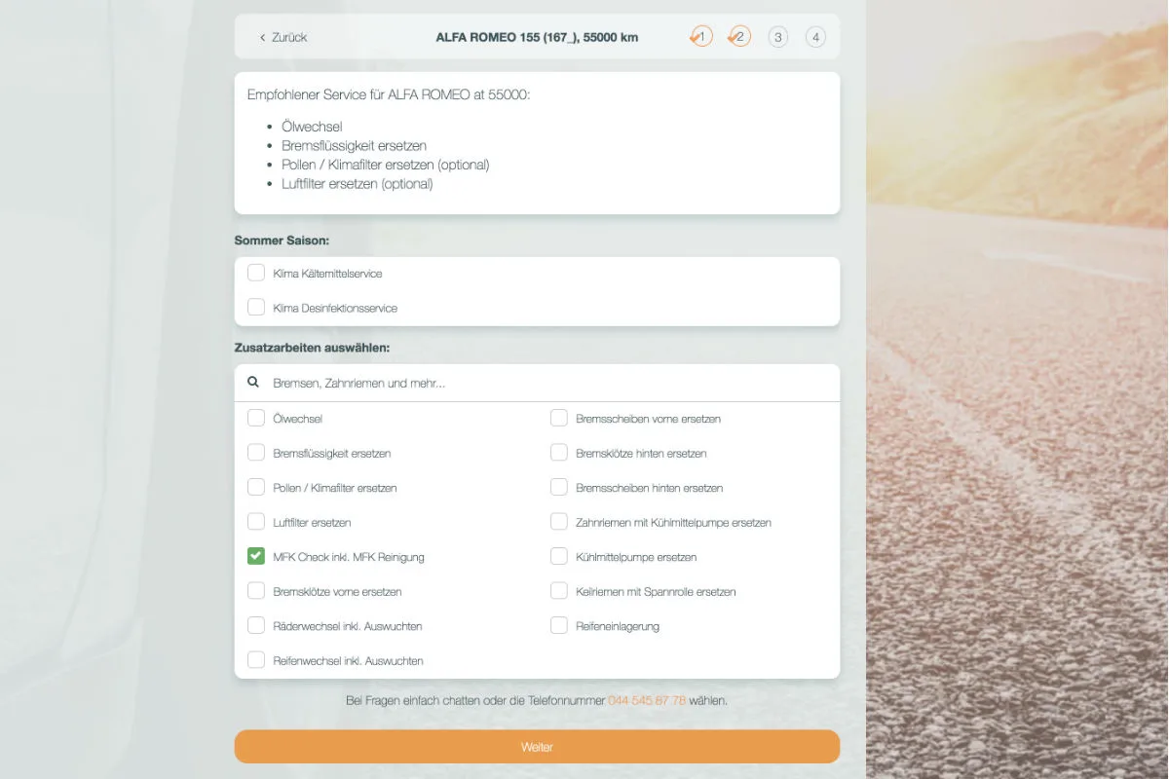This screenshot has height=779, width=1169.
Task: Click 'Bremsflüssigkeit ersetzen' bullet in recommended service
Action: pyautogui.click(x=354, y=145)
